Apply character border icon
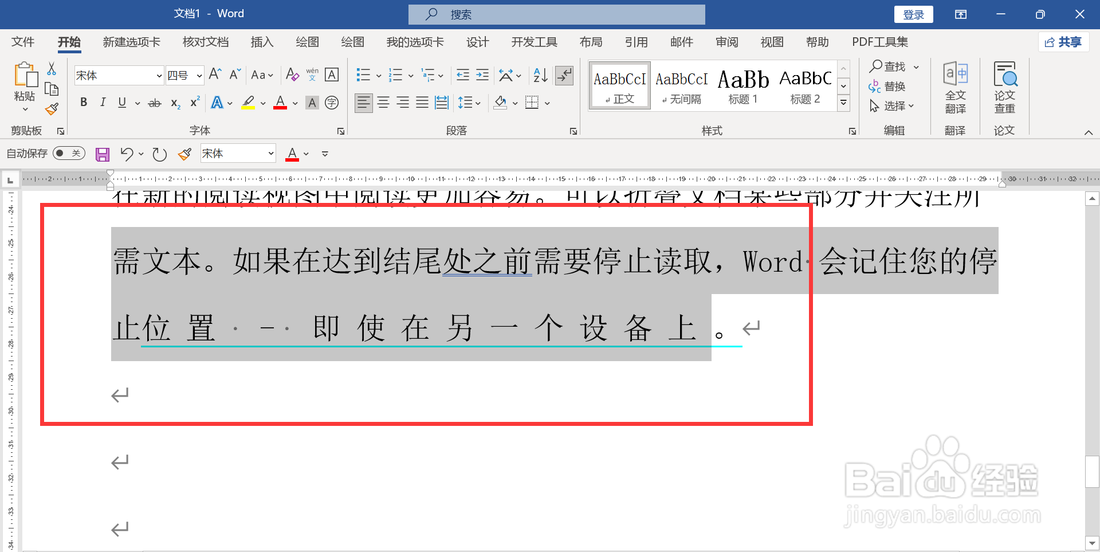The height and width of the screenshot is (552, 1100). pos(332,75)
